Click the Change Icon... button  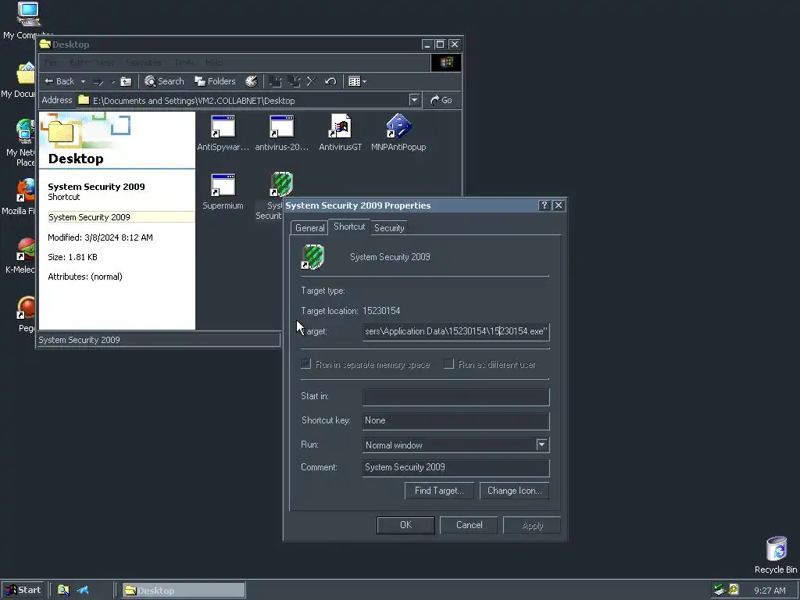(x=514, y=491)
